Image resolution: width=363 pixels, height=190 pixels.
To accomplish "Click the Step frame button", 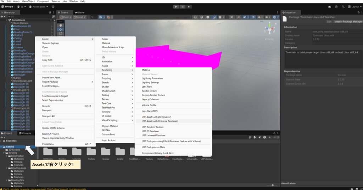I will click(x=189, y=7).
